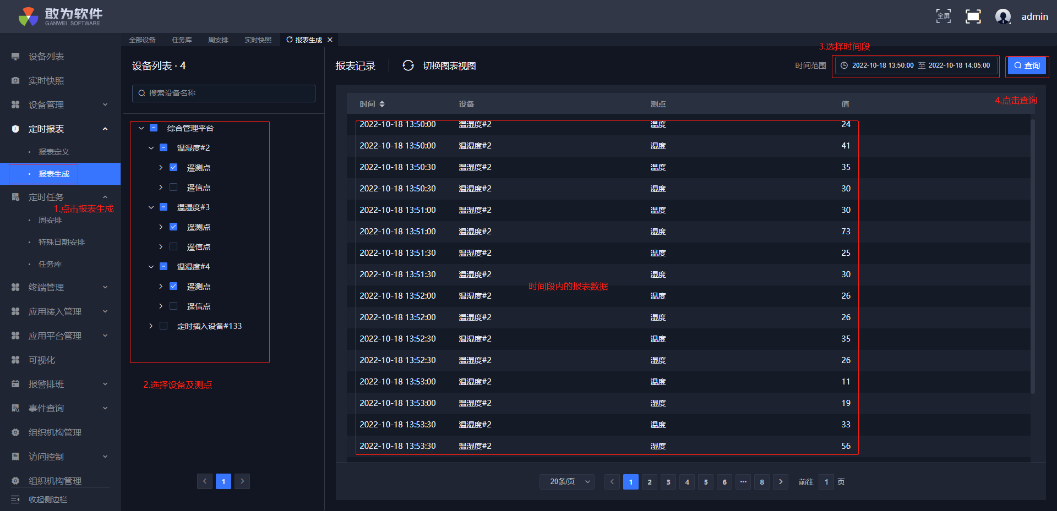Open the 报表定义 submenu item
This screenshot has height=511, width=1057.
coord(53,152)
